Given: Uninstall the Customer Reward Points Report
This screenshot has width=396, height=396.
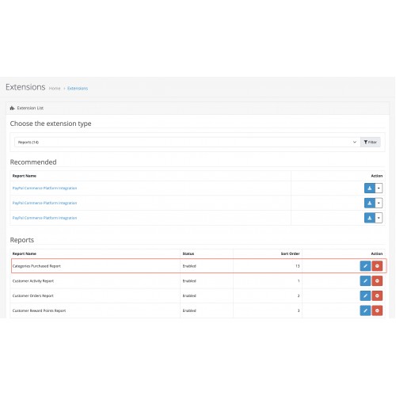Looking at the screenshot, I should (377, 310).
